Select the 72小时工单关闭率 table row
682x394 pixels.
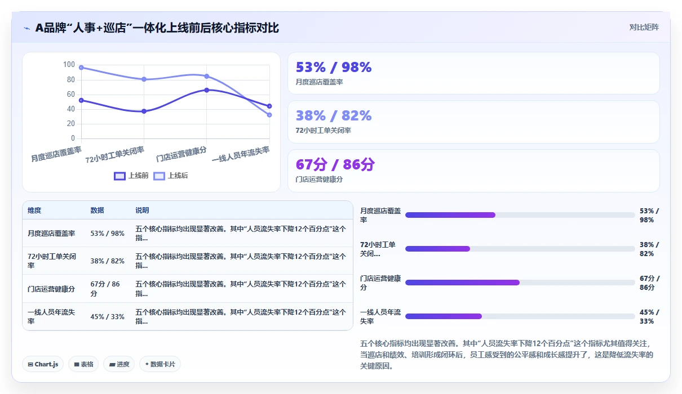188,261
